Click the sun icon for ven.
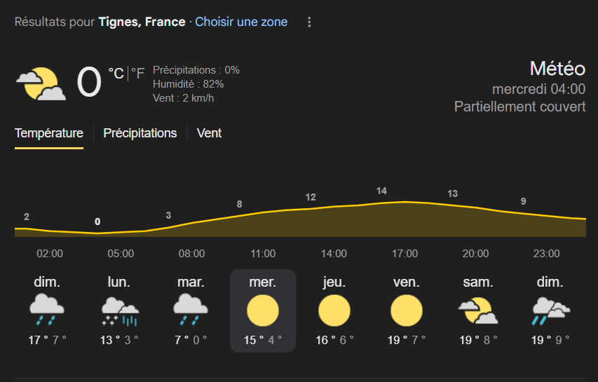The width and height of the screenshot is (598, 382). (x=406, y=311)
